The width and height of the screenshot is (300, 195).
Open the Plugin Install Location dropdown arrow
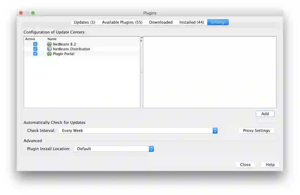151,149
